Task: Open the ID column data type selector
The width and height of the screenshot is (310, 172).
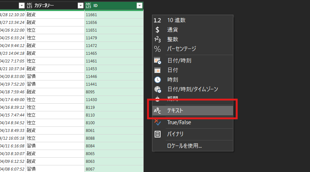Action: click(x=88, y=6)
